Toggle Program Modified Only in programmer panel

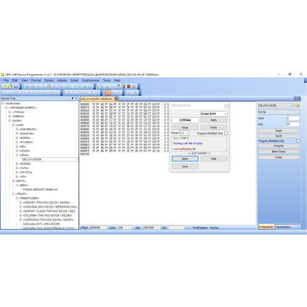298,141
